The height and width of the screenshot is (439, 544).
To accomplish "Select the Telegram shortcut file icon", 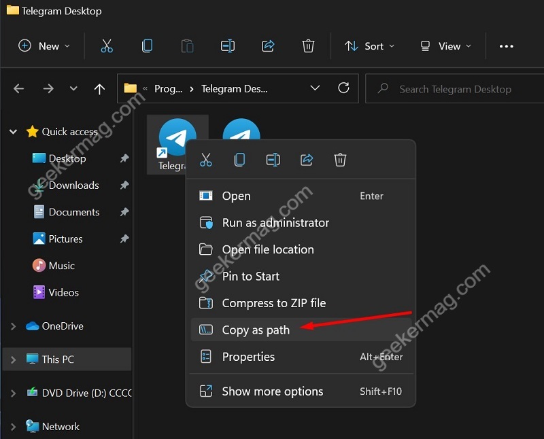I will (x=177, y=144).
